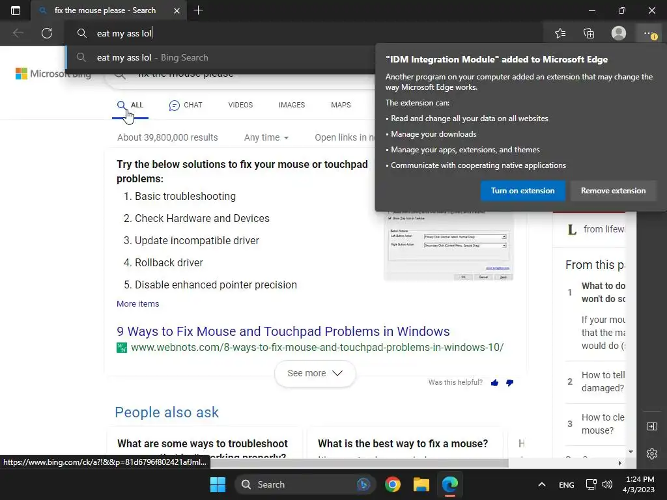
Task: Switch to the IMAGES tab
Action: point(292,105)
